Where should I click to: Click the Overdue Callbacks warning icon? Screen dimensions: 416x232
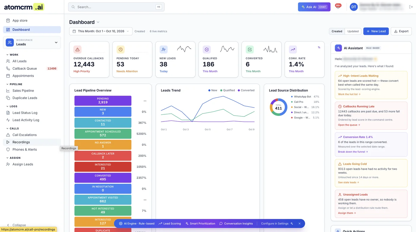[77, 49]
